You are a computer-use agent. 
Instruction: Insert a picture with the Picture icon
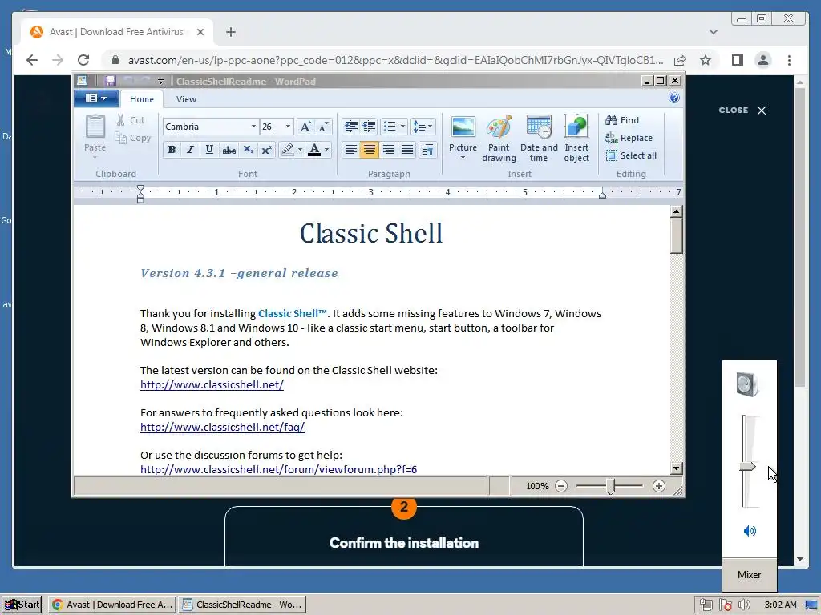(x=463, y=127)
